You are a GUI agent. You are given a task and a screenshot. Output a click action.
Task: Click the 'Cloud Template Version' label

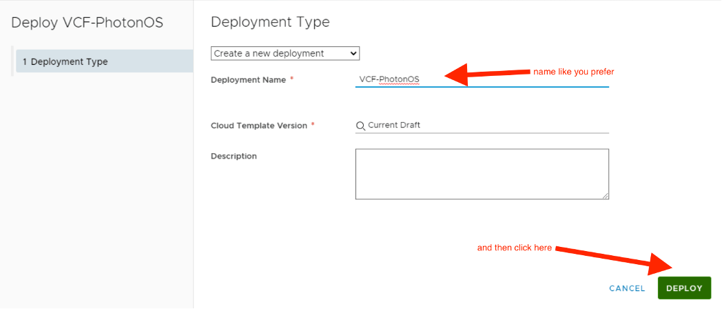point(259,126)
